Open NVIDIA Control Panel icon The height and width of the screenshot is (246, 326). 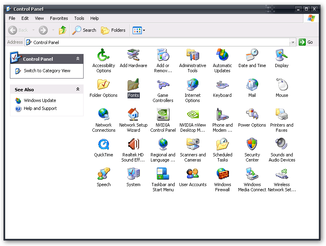point(163,115)
